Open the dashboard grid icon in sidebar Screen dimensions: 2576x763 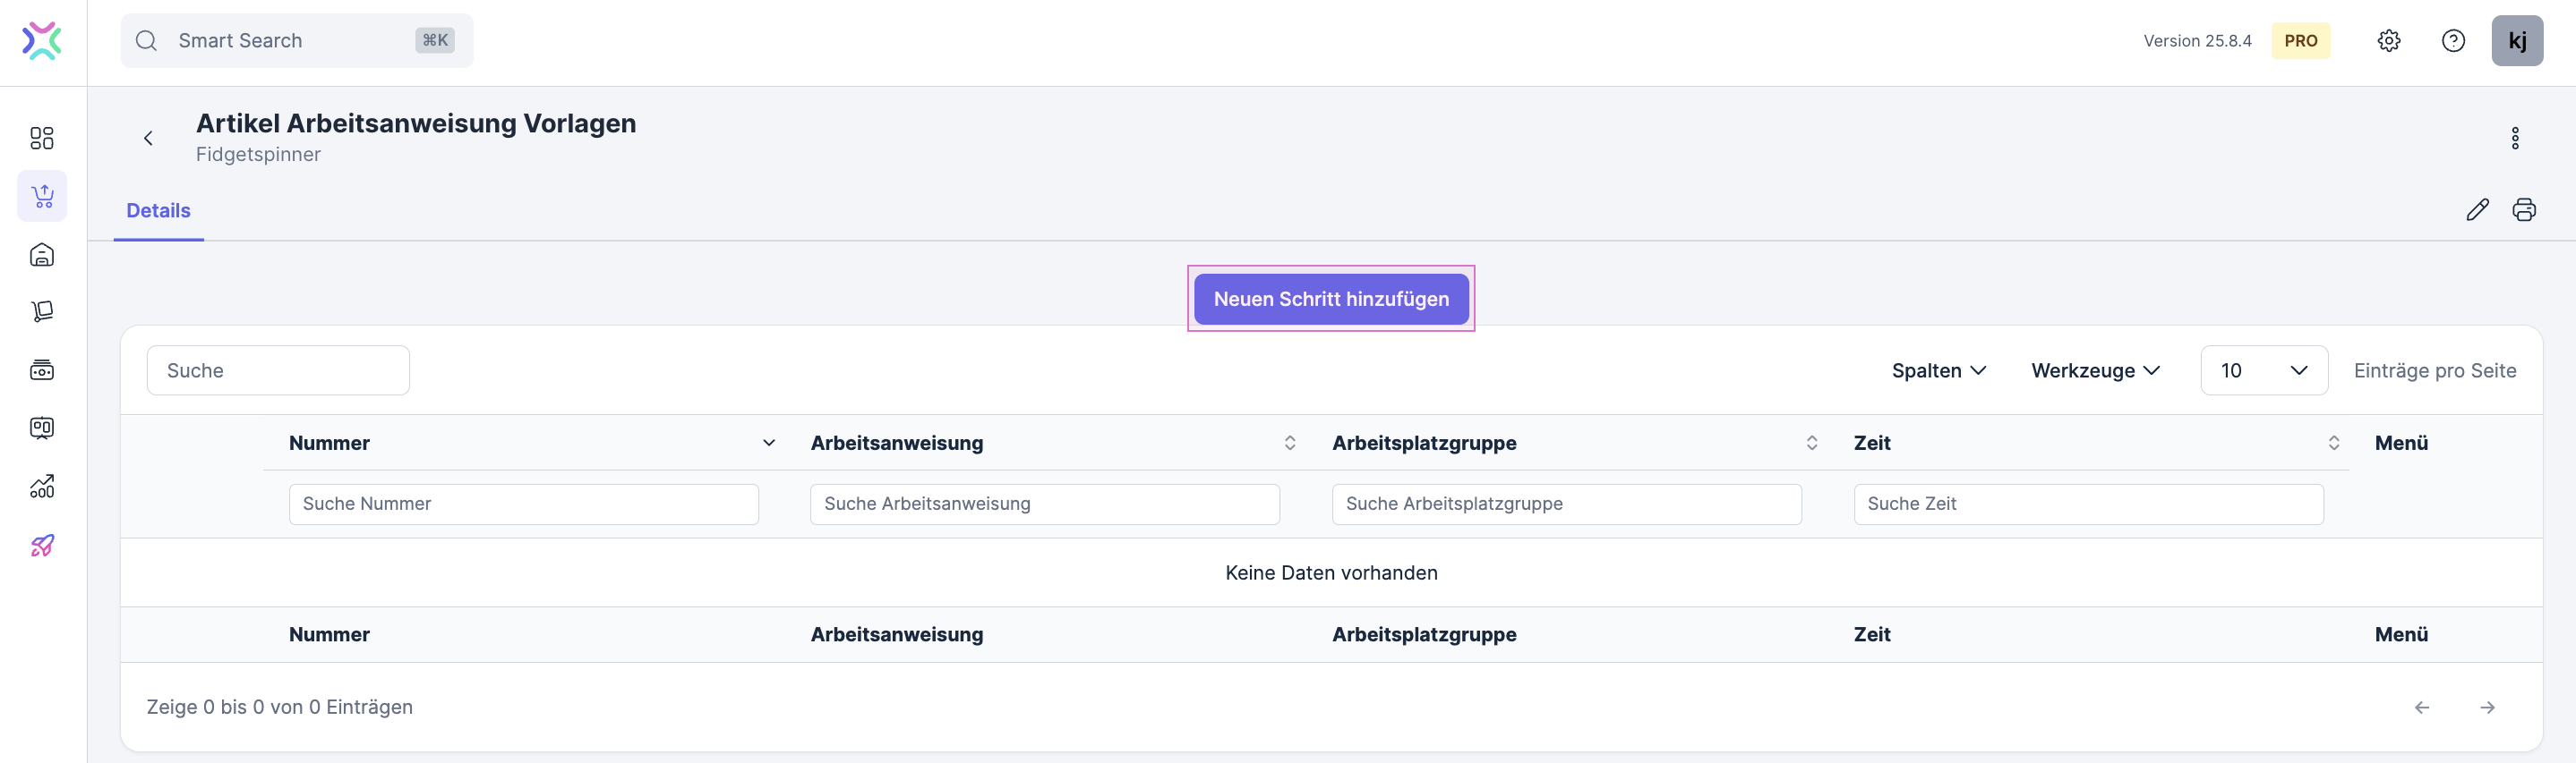[x=42, y=138]
